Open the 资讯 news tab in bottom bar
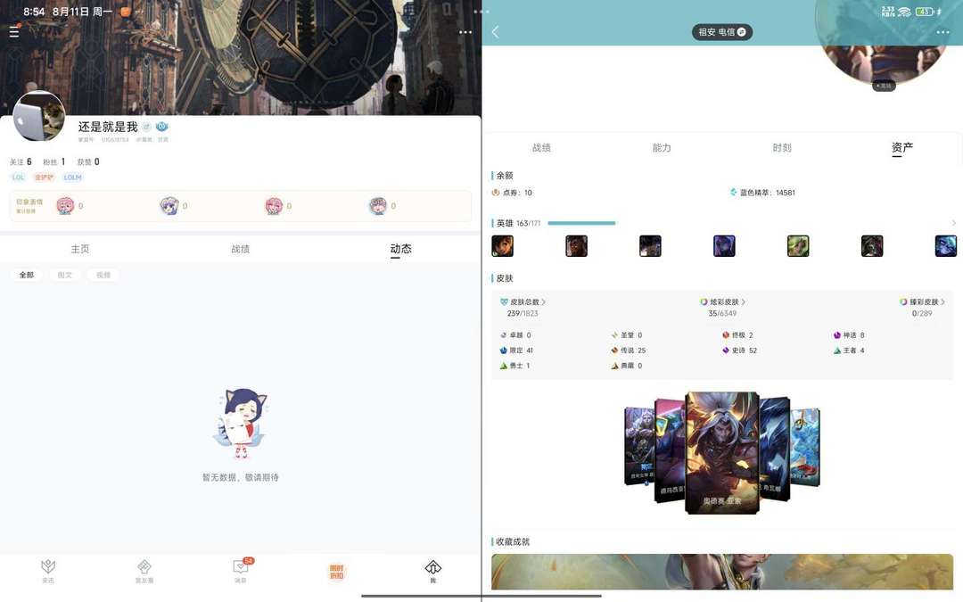The height and width of the screenshot is (602, 963). pyautogui.click(x=48, y=571)
